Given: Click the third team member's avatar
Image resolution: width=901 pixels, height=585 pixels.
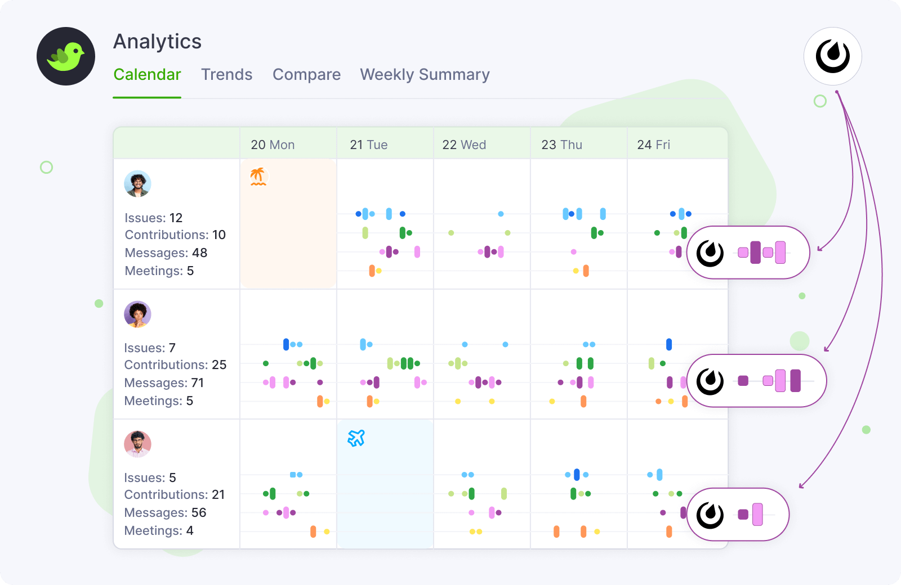Looking at the screenshot, I should tap(137, 444).
